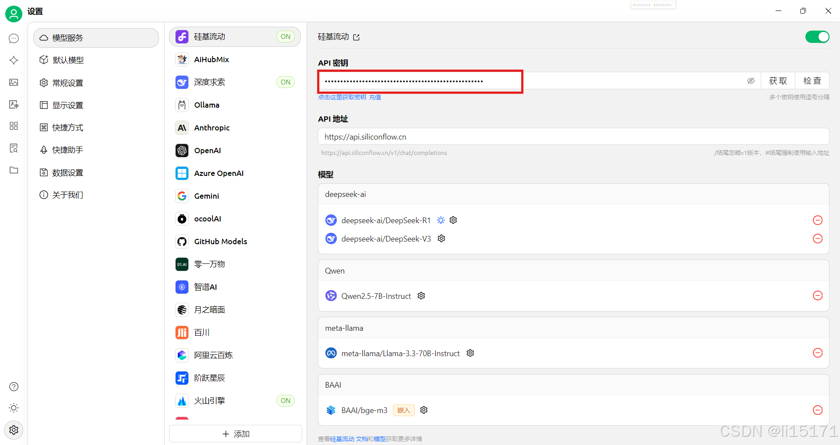The width and height of the screenshot is (840, 445).
Task: Open settings gear for DeepSeek-V3 model
Action: [x=441, y=238]
